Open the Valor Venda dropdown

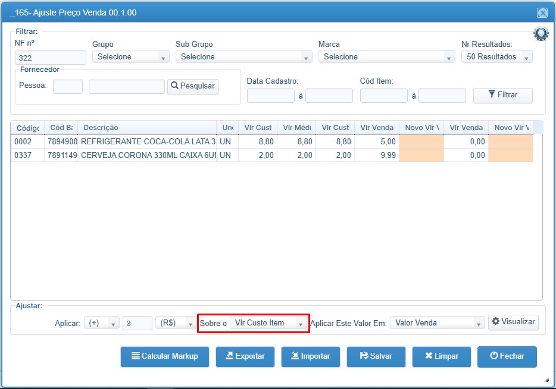pyautogui.click(x=437, y=323)
